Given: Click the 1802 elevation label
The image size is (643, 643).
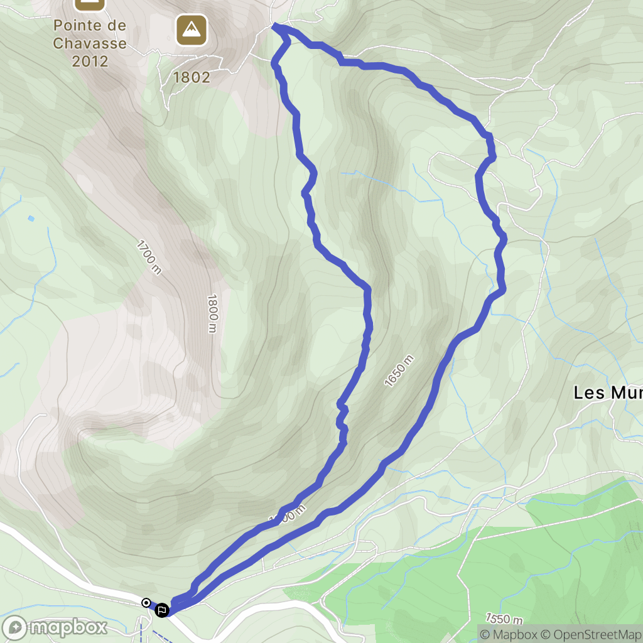Looking at the screenshot, I should click(x=192, y=77).
